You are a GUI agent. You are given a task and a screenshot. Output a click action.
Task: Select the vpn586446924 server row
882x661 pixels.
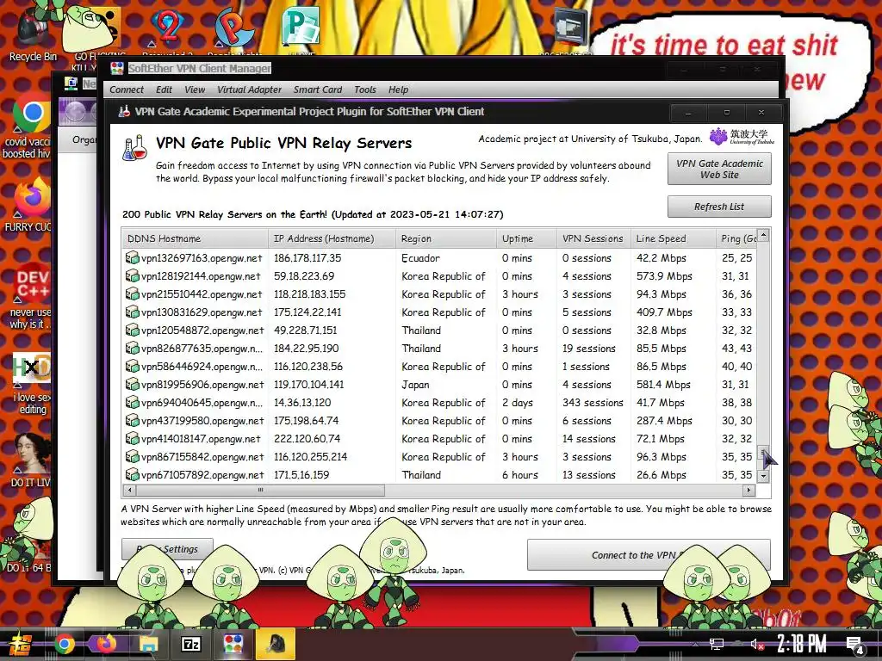(438, 367)
